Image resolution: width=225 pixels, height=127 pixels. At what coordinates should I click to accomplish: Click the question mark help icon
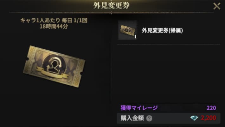click(149, 118)
